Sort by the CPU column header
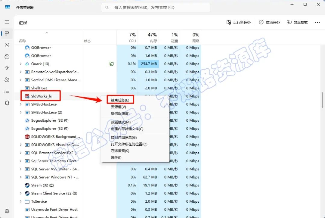 [x=127, y=37]
